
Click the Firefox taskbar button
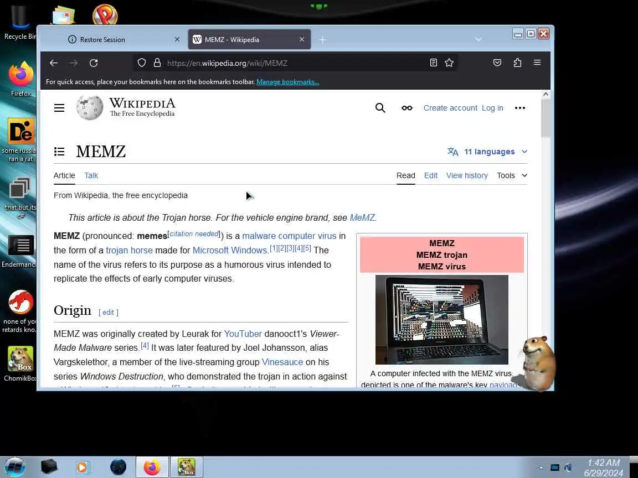(x=152, y=466)
